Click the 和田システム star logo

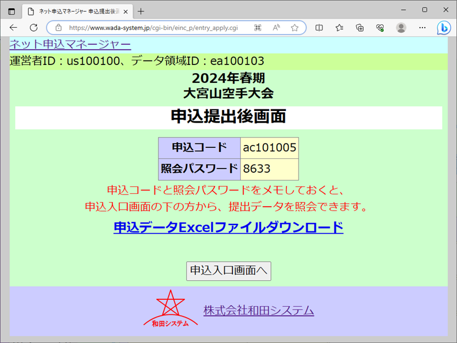tap(171, 308)
